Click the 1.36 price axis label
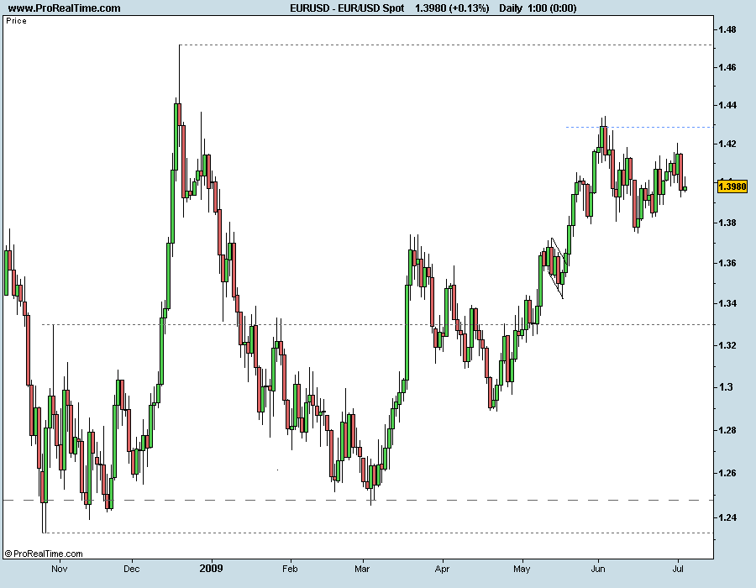Viewport: 756px width, 588px height. click(x=727, y=263)
